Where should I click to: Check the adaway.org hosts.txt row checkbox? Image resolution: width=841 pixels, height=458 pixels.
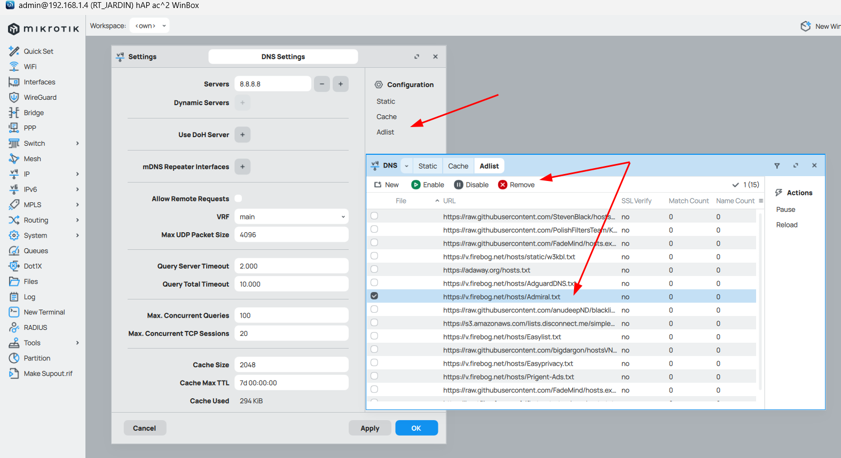[374, 270]
